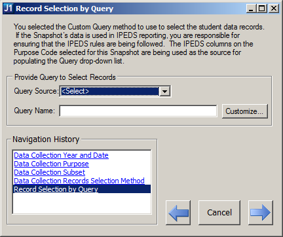
Task: Go to Data Collection Year and Date
Action: click(61, 155)
